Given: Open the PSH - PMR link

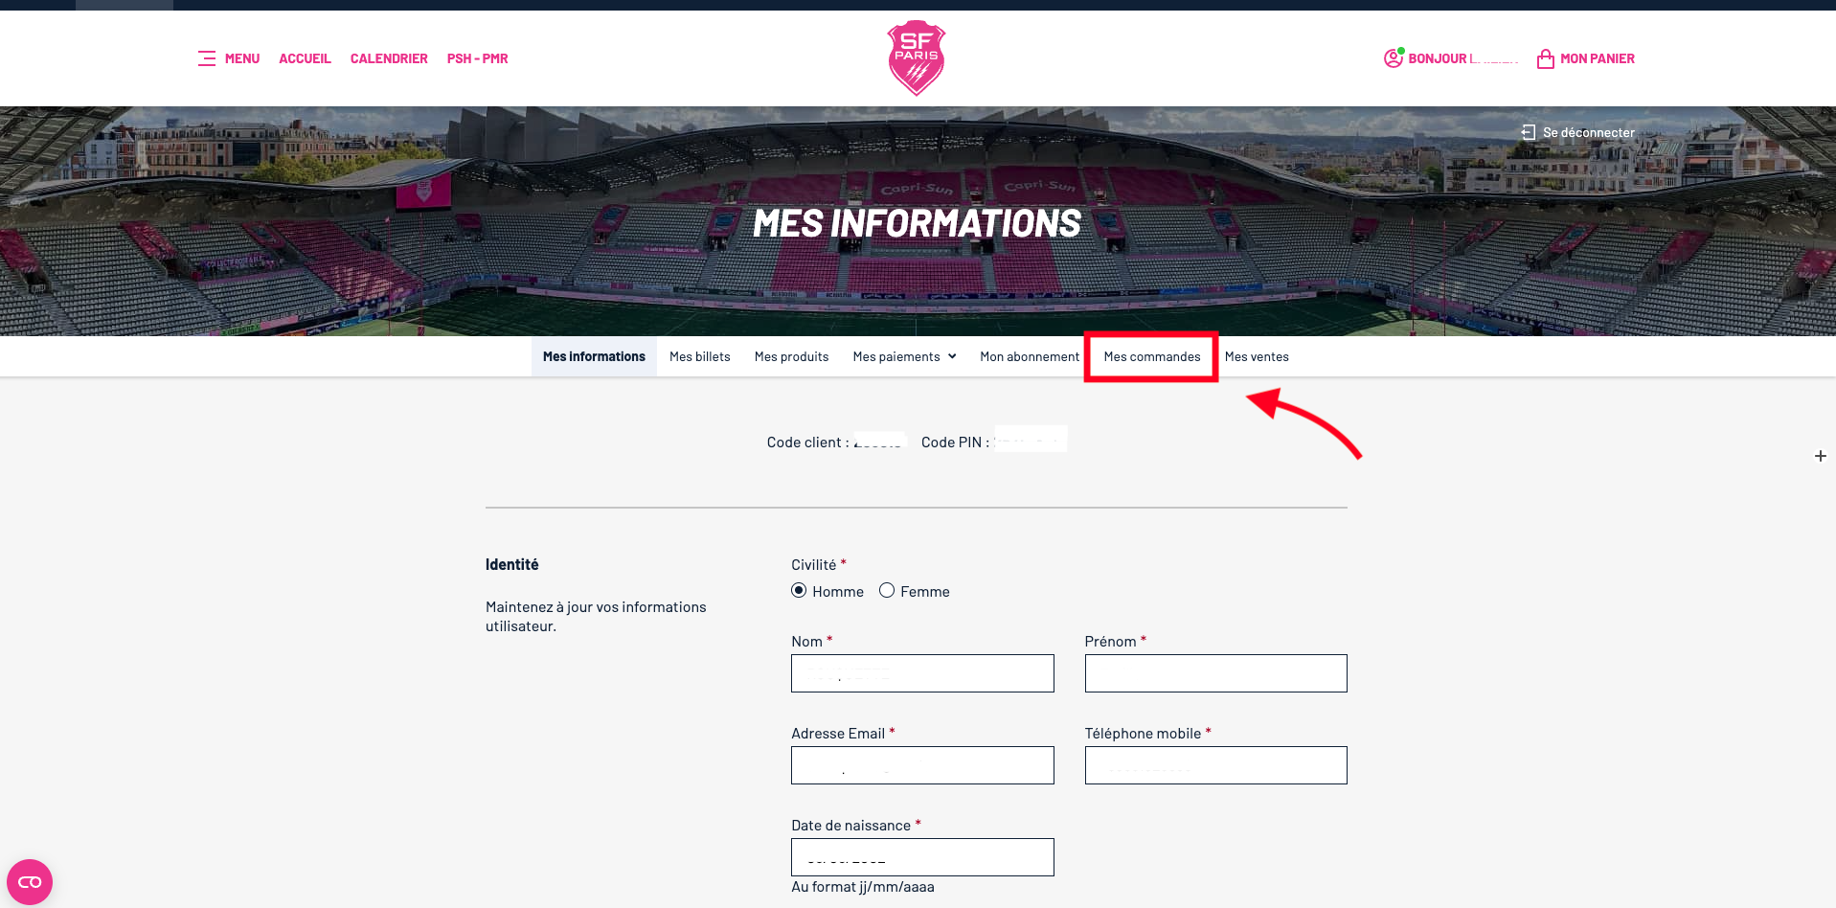Looking at the screenshot, I should (477, 58).
